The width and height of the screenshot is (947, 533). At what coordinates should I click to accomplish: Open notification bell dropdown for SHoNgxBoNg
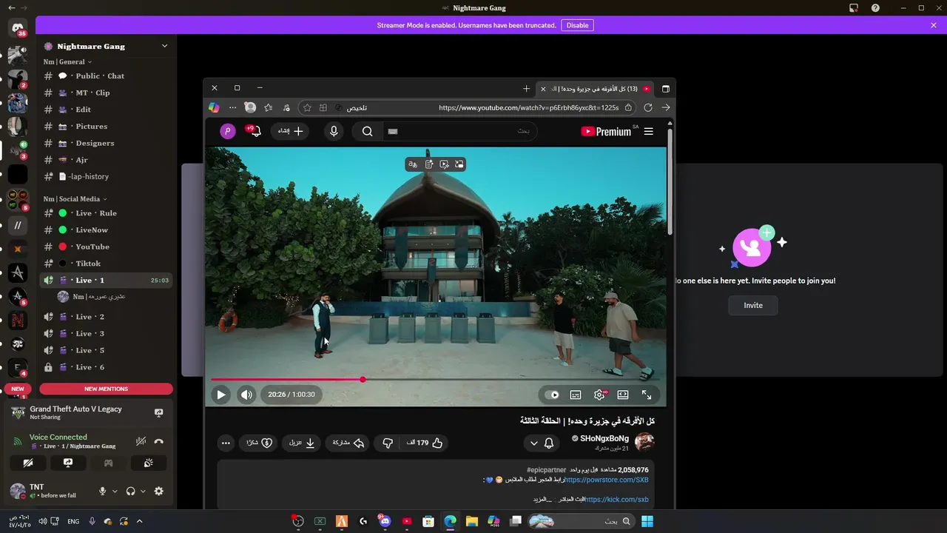(541, 443)
